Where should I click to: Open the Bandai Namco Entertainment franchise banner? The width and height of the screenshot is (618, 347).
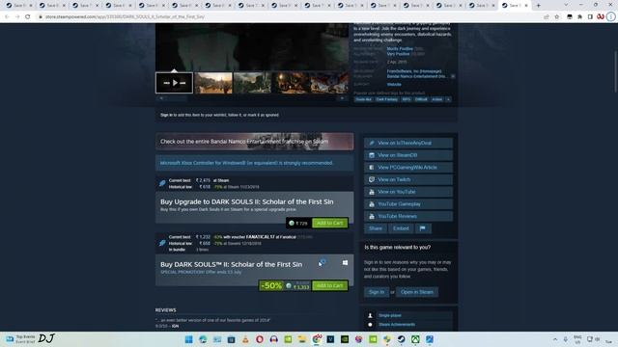[255, 142]
